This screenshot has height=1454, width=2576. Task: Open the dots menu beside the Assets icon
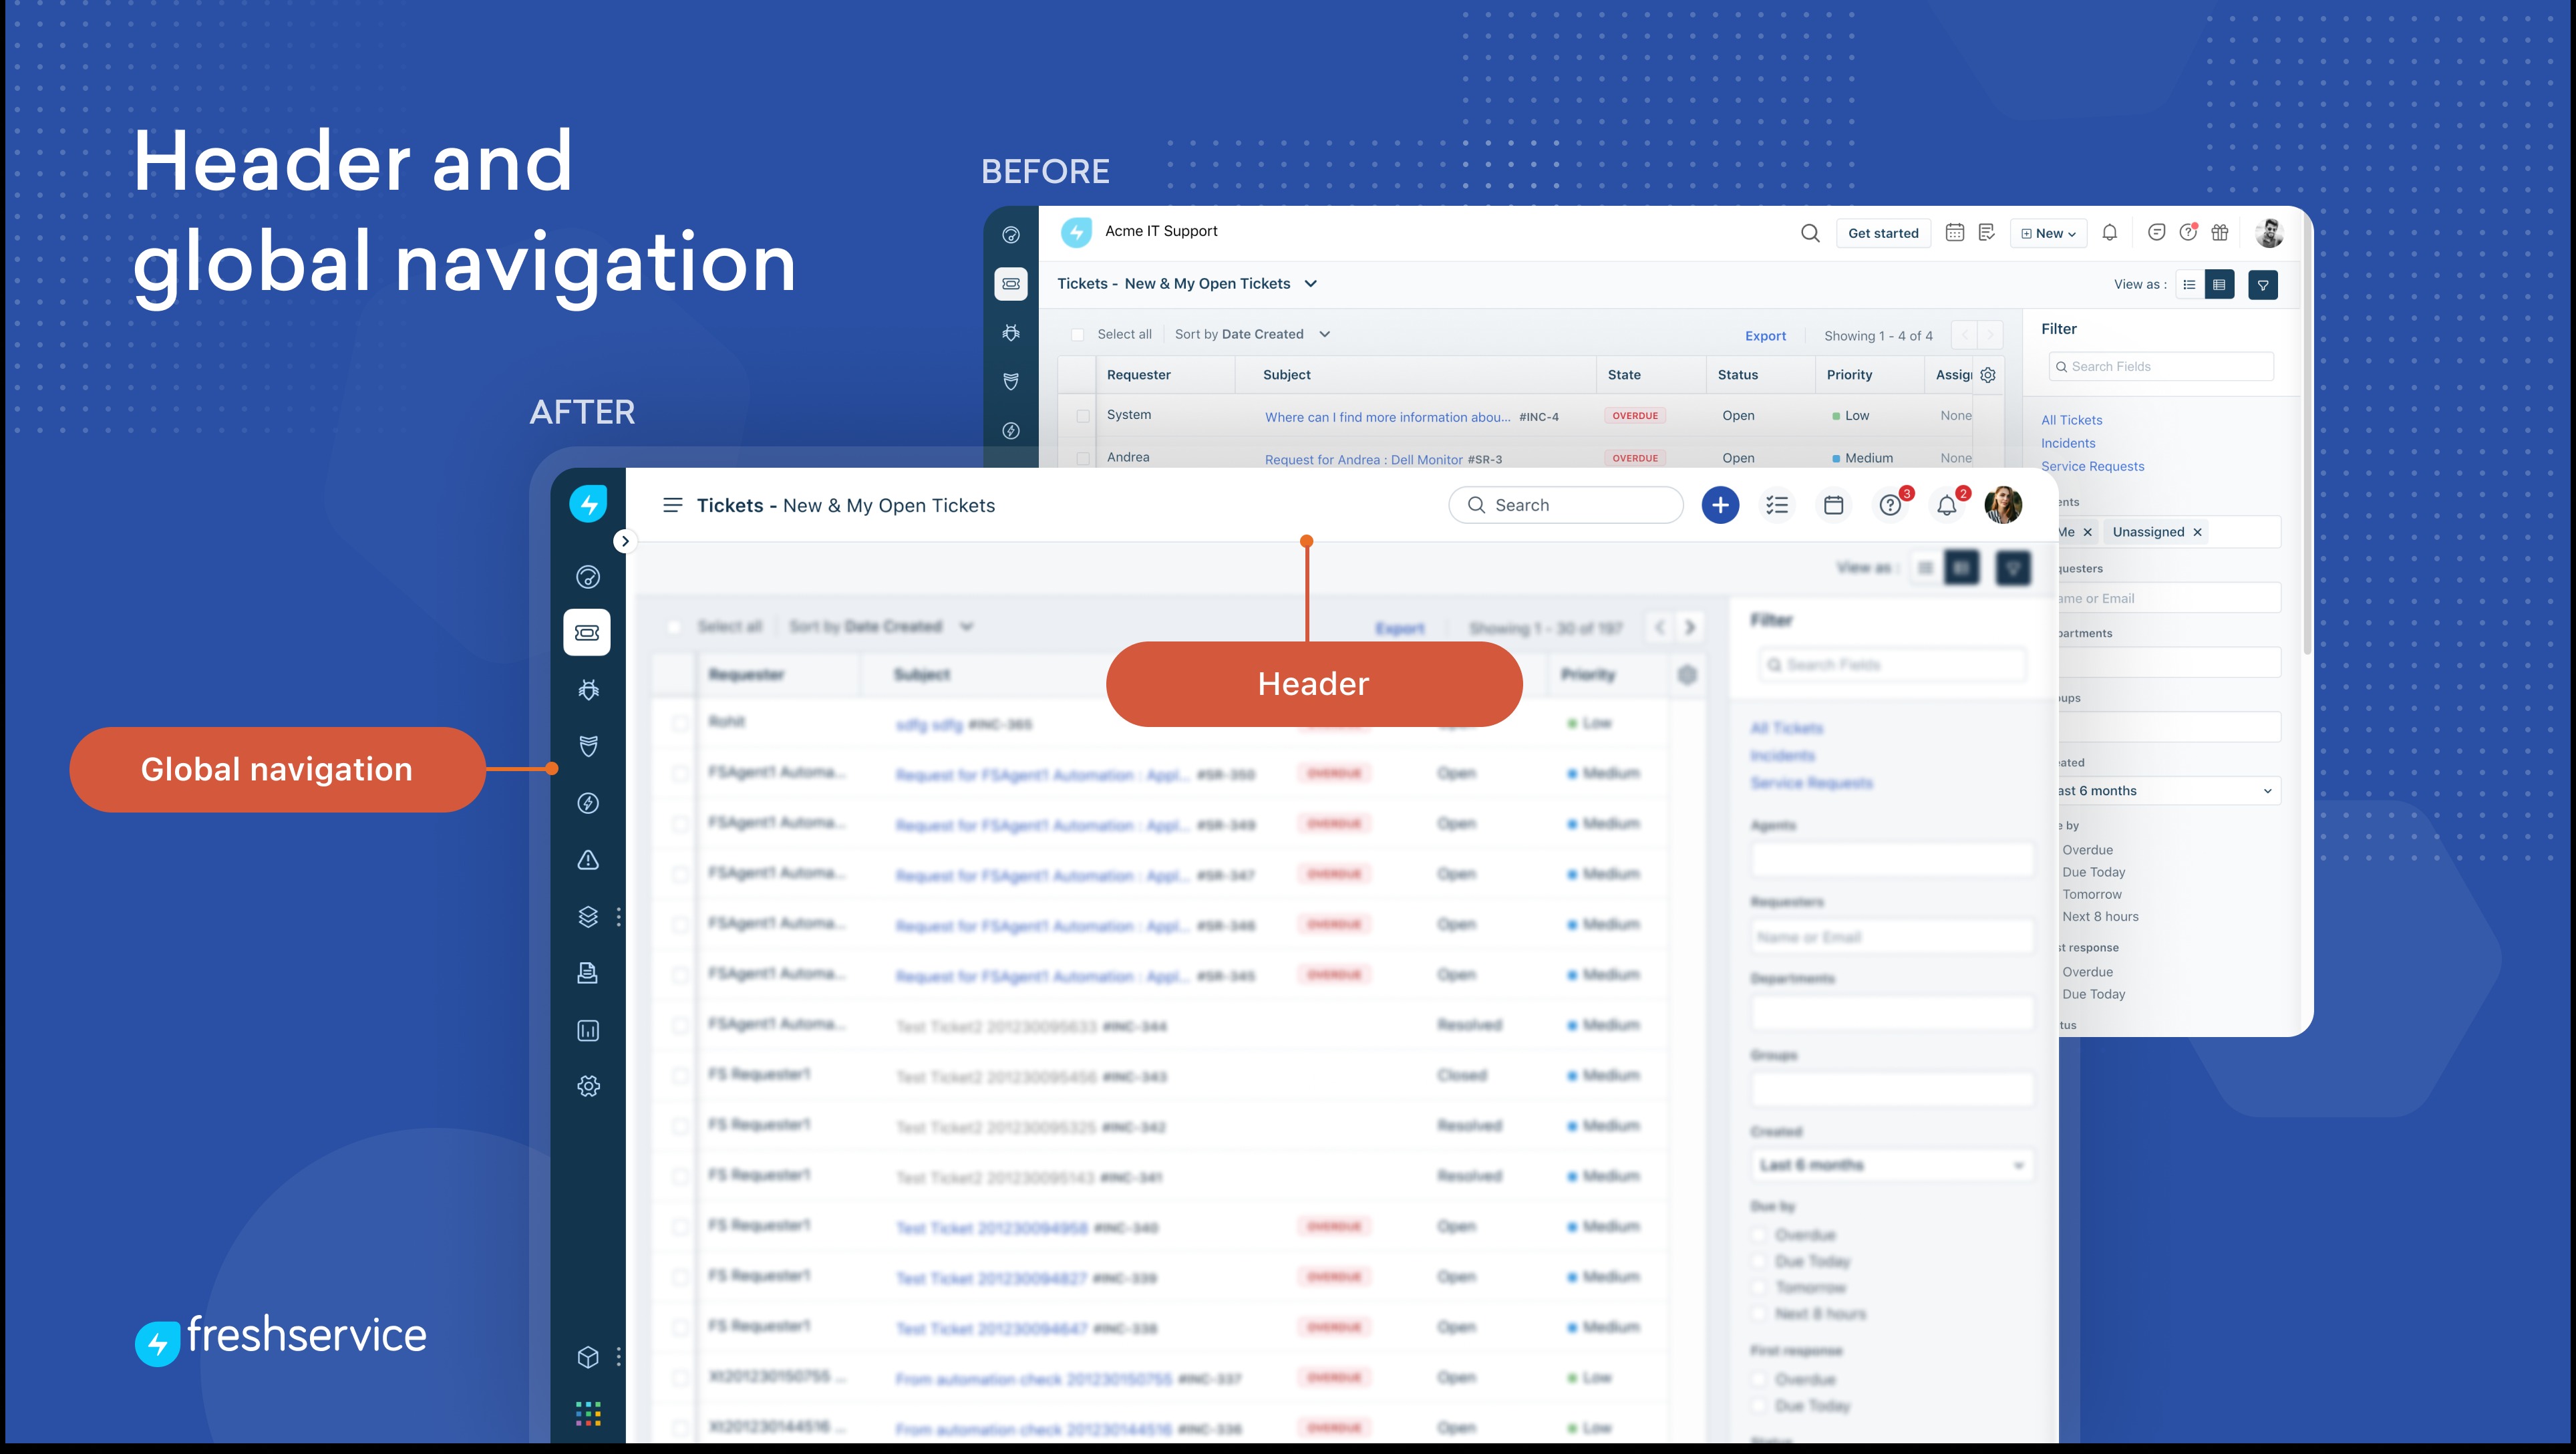(619, 916)
